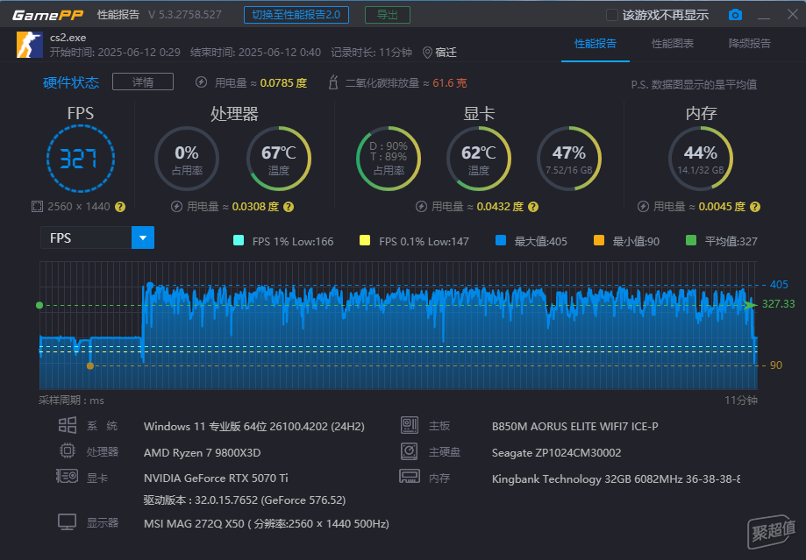Image resolution: width=806 pixels, height=560 pixels.
Task: Click the orange minimum point on chart
Action: click(90, 365)
